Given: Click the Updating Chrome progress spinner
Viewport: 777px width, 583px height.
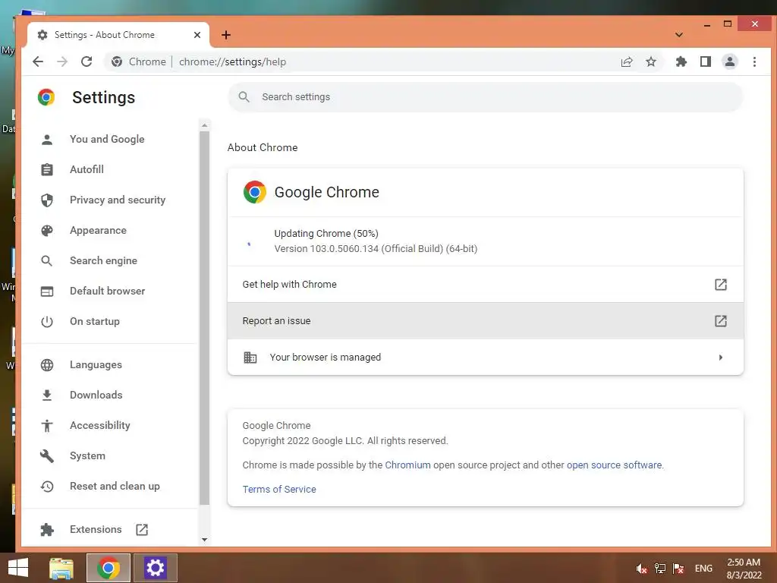Looking at the screenshot, I should [249, 244].
